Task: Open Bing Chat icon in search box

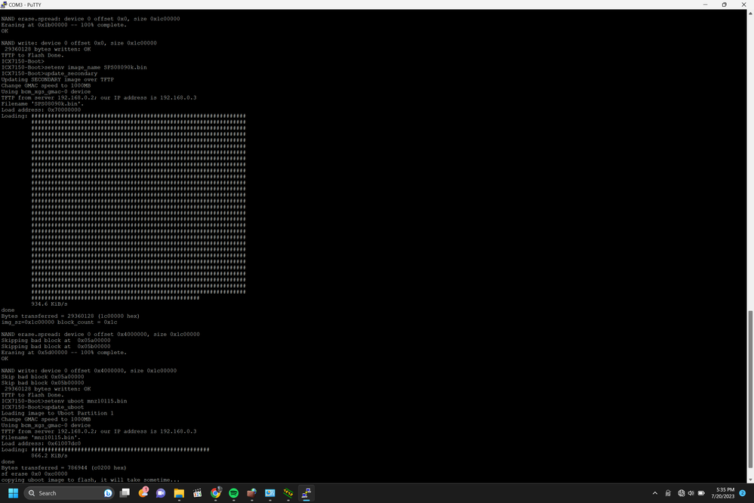Action: coord(108,493)
